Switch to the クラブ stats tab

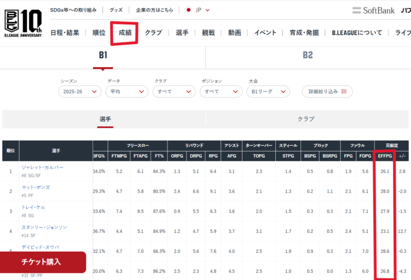[306, 119]
